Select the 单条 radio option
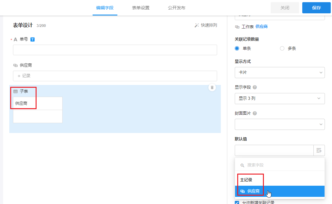The height and width of the screenshot is (204, 332). [237, 48]
